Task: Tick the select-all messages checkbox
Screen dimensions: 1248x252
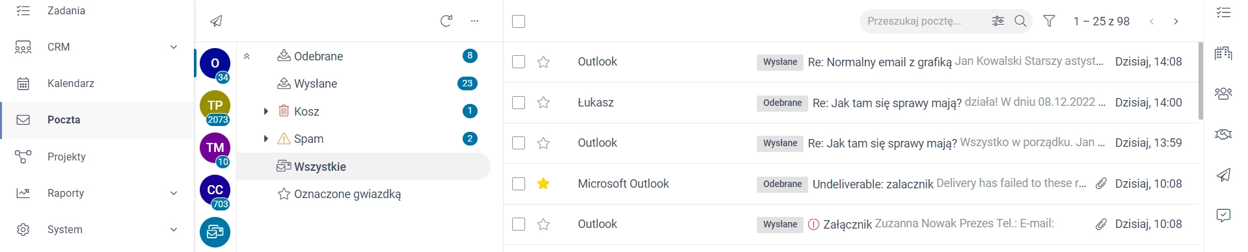Action: point(519,21)
